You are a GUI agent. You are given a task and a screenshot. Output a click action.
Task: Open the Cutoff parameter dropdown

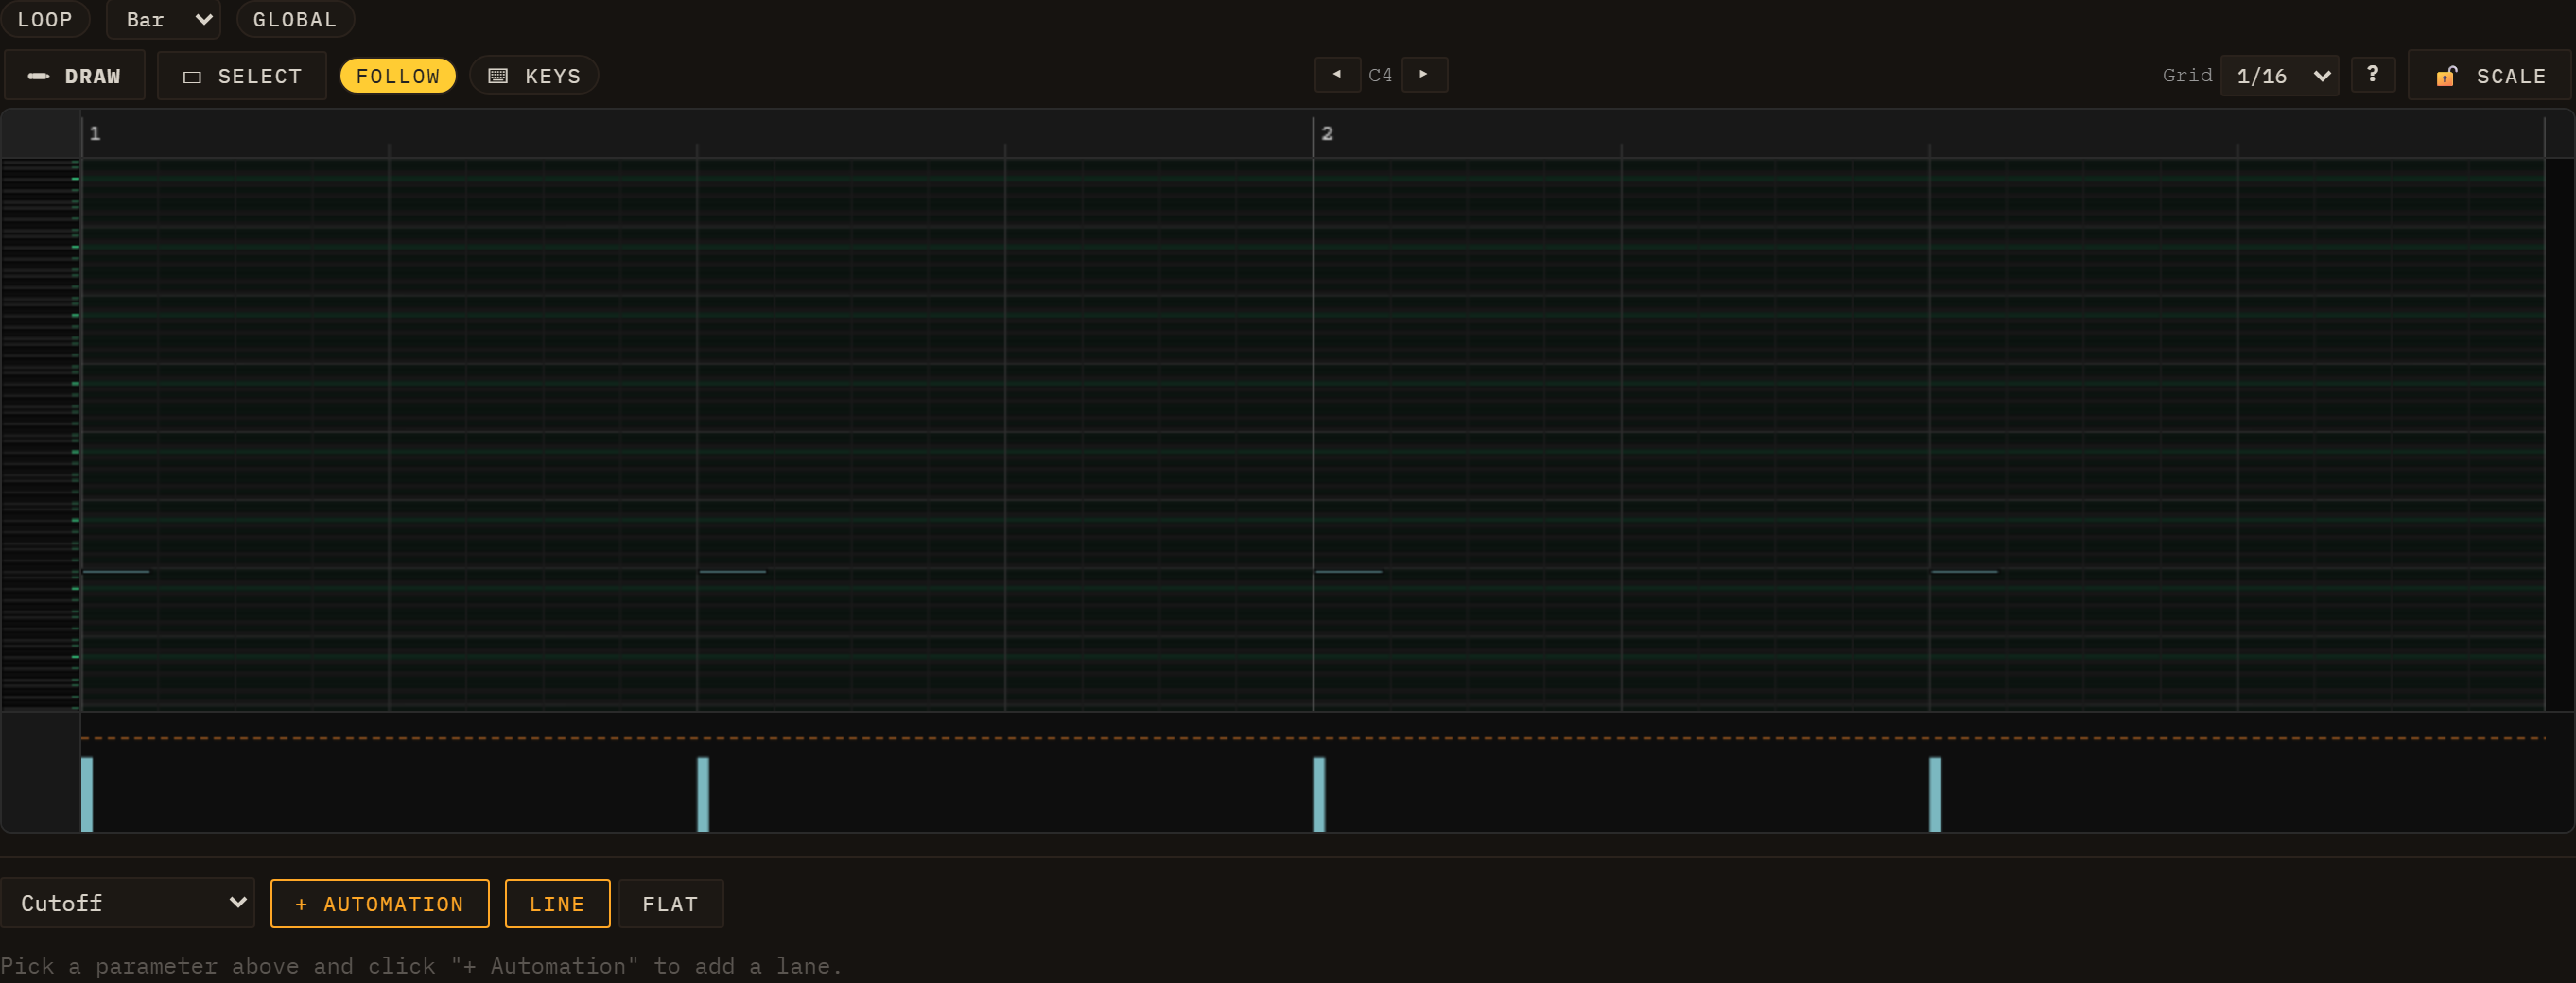128,903
